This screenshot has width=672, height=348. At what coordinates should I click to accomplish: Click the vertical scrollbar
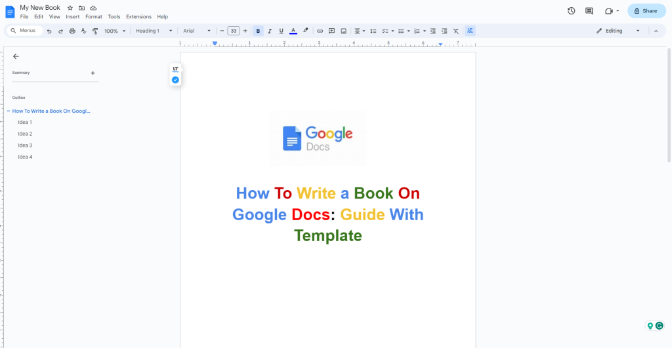(x=669, y=105)
